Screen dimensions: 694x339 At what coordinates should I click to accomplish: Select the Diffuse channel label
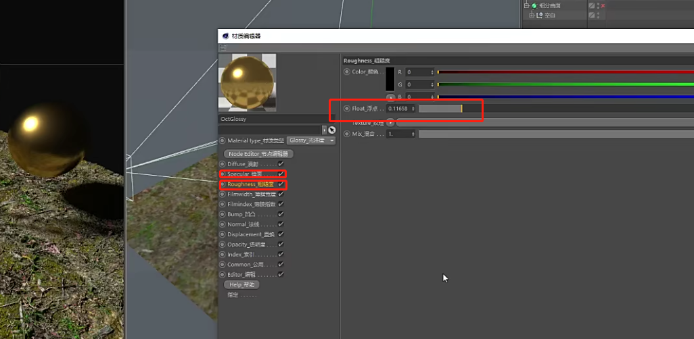(243, 164)
